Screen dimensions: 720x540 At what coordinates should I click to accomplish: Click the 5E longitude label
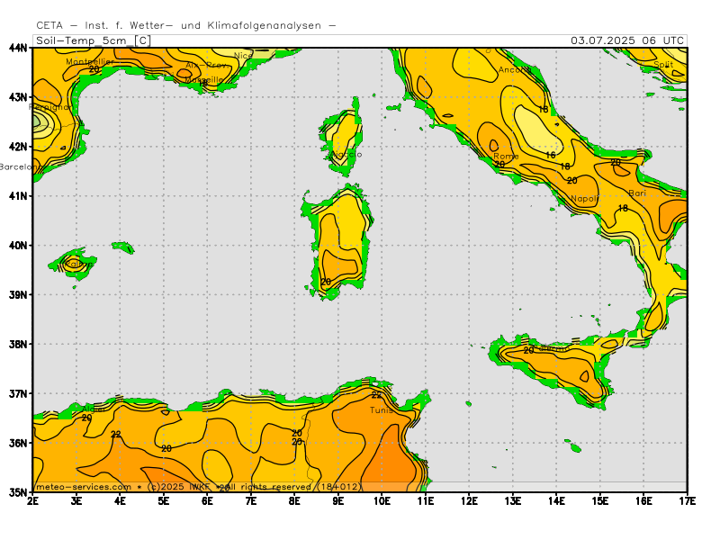[164, 500]
